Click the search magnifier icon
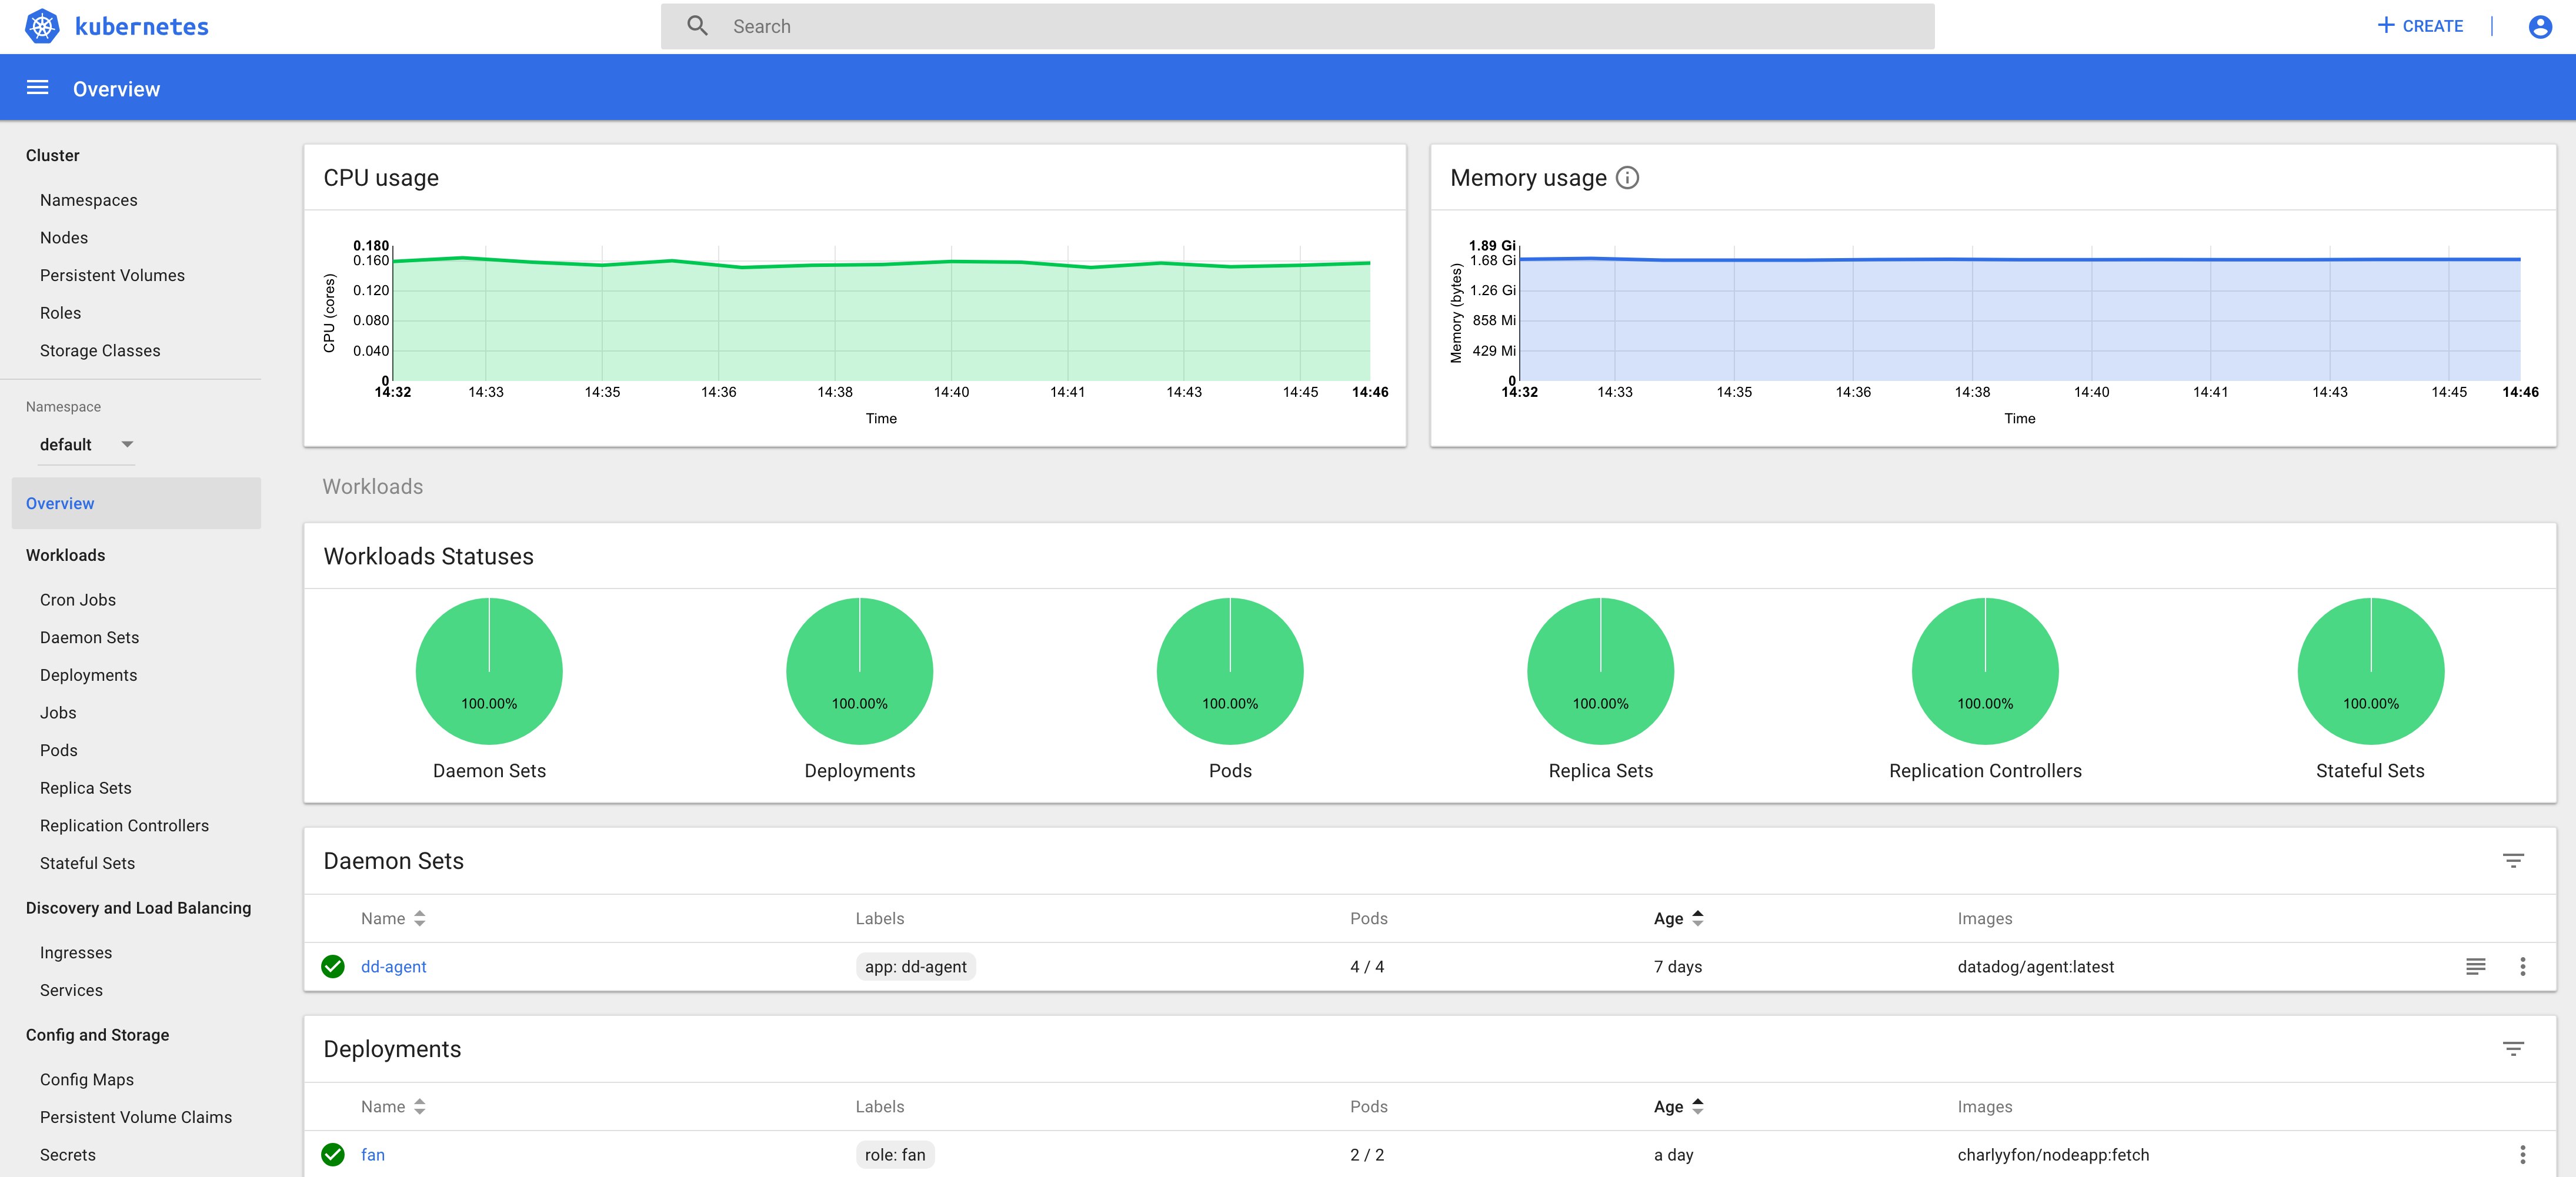Image resolution: width=2576 pixels, height=1177 pixels. pos(697,25)
